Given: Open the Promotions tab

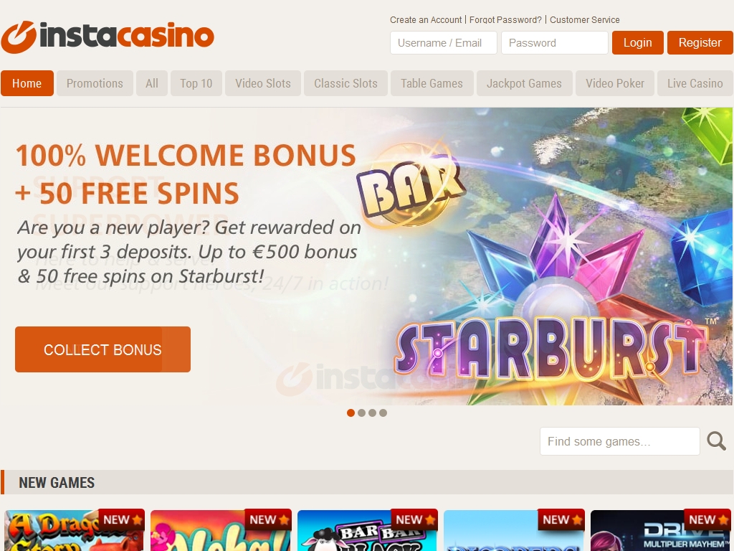Looking at the screenshot, I should tap(95, 83).
